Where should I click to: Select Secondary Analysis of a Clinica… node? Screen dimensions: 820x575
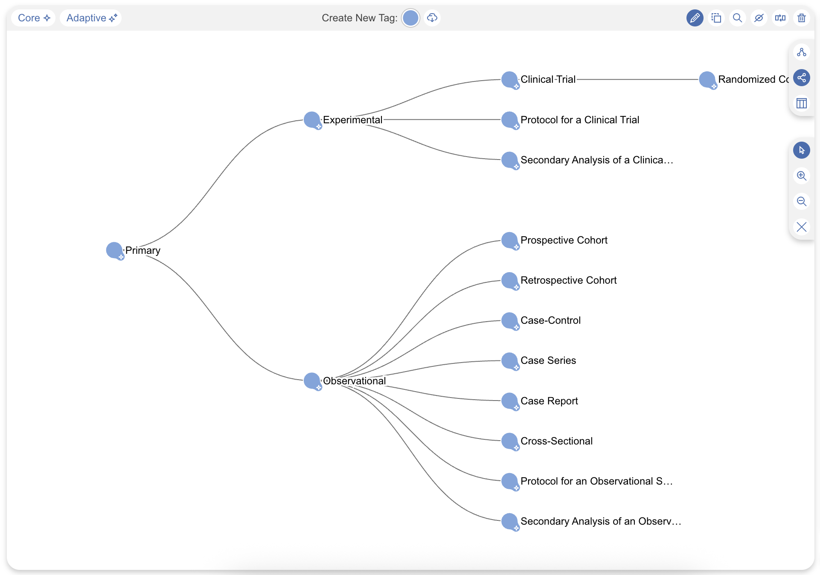click(x=510, y=160)
